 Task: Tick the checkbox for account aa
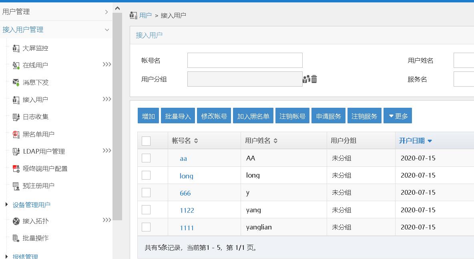point(146,158)
